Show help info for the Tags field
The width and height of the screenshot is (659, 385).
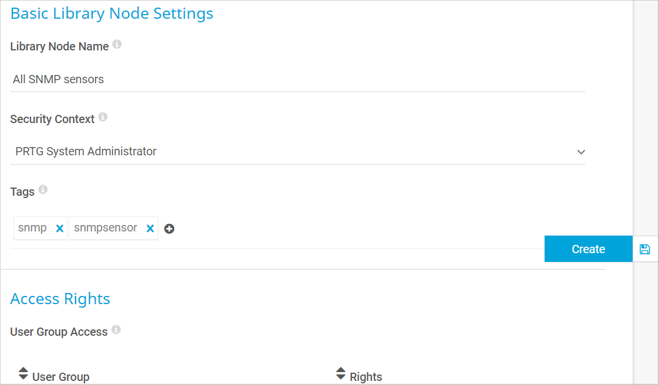pyautogui.click(x=43, y=190)
